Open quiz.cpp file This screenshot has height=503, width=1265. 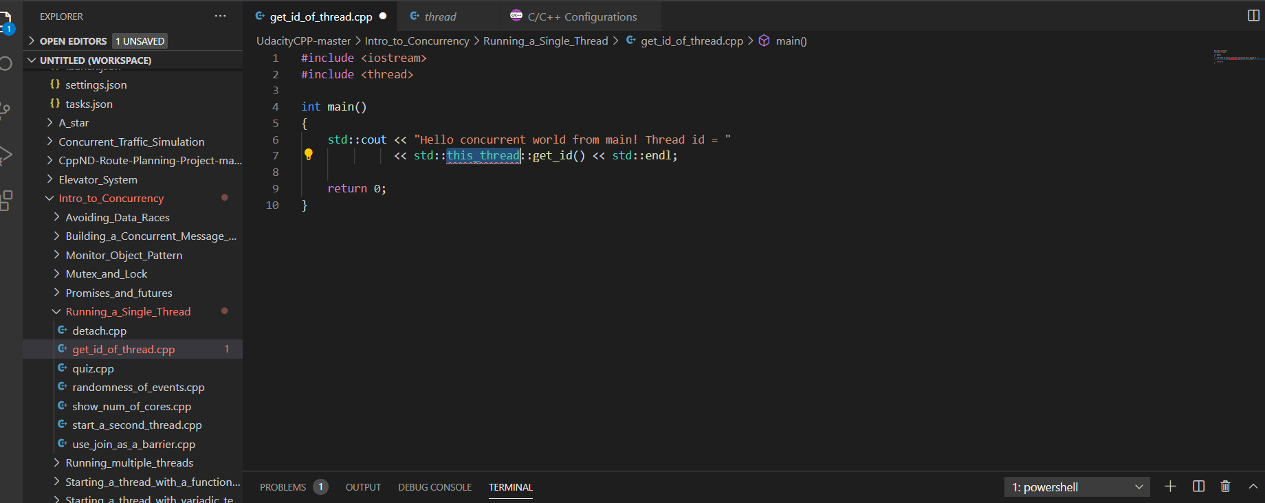click(93, 369)
